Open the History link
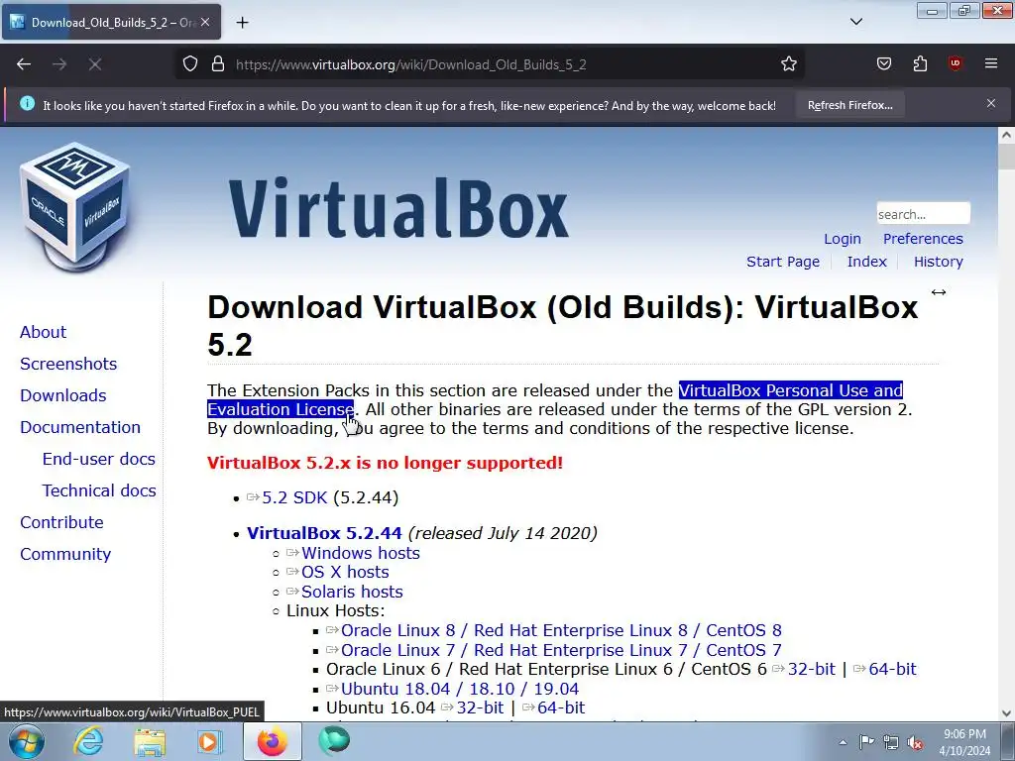This screenshot has width=1015, height=761. [x=938, y=262]
